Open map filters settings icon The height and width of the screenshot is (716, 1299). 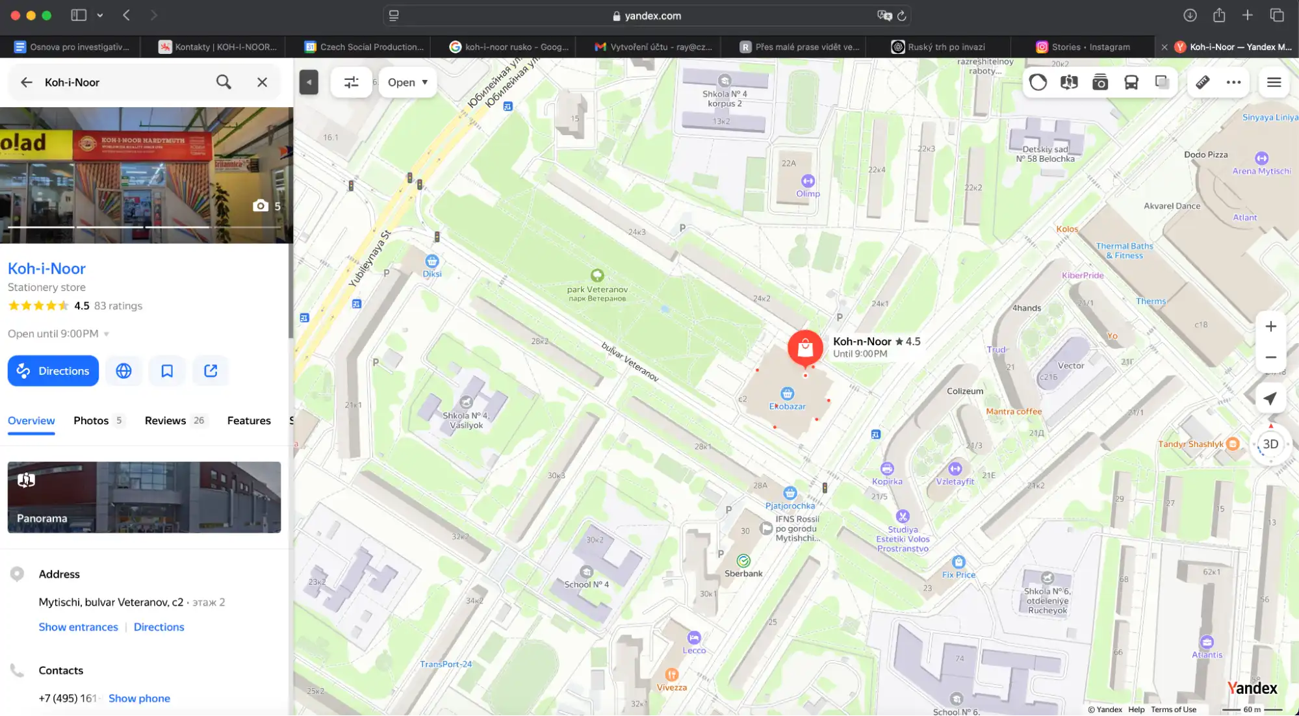[x=351, y=83]
